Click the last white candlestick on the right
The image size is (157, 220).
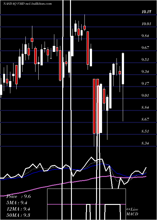(123, 69)
